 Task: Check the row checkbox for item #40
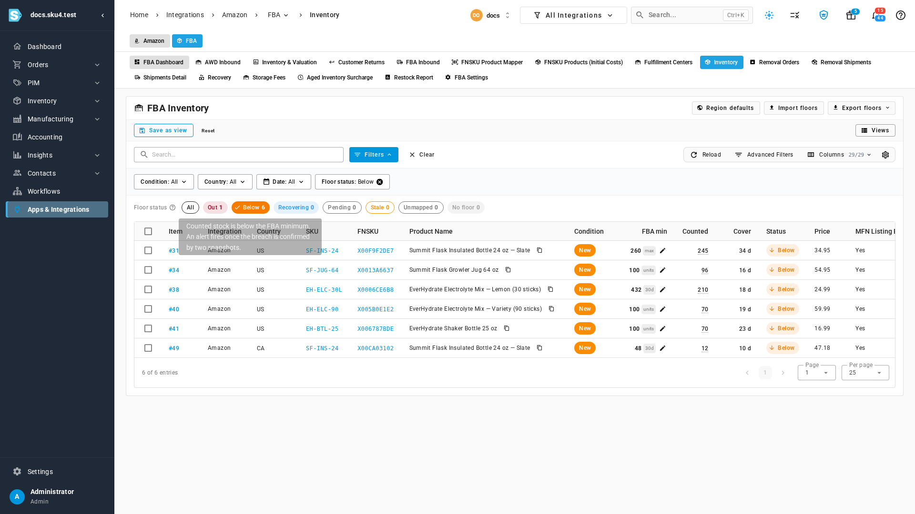[148, 309]
